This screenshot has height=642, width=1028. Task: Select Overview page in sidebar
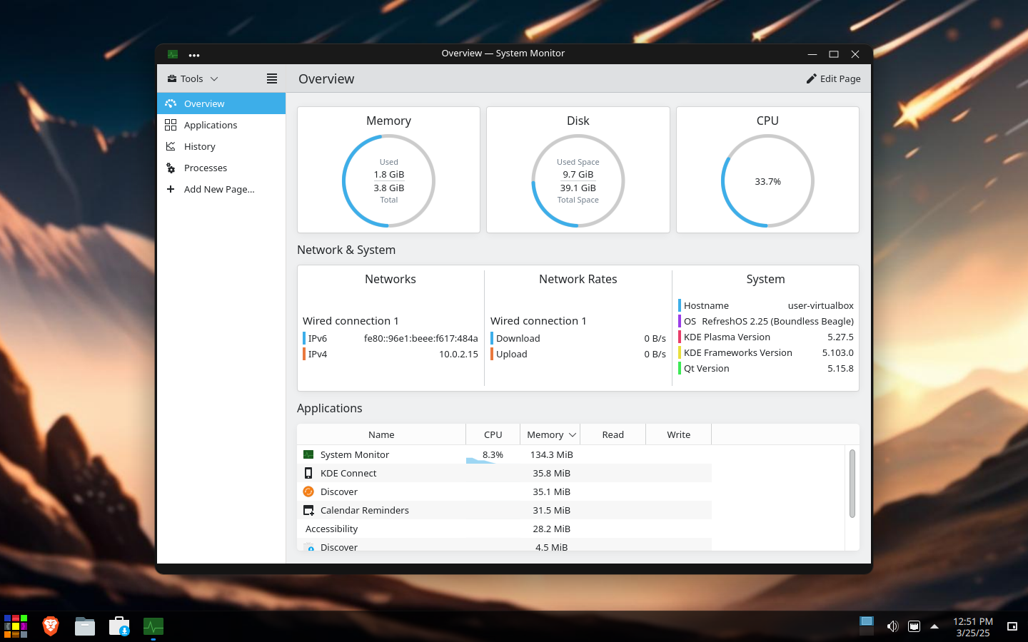pos(221,103)
